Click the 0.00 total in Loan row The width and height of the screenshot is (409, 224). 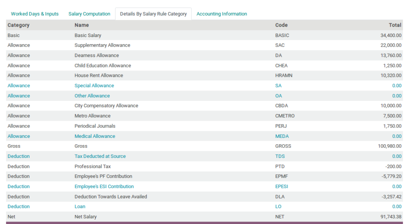tap(397, 206)
